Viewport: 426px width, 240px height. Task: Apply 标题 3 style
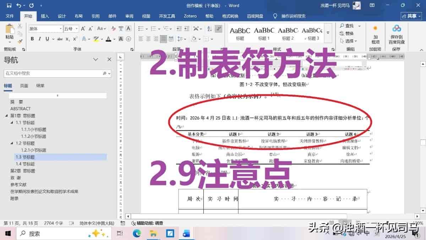pyautogui.click(x=312, y=33)
